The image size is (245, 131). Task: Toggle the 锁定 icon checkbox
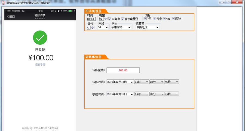pyautogui.click(x=154, y=19)
